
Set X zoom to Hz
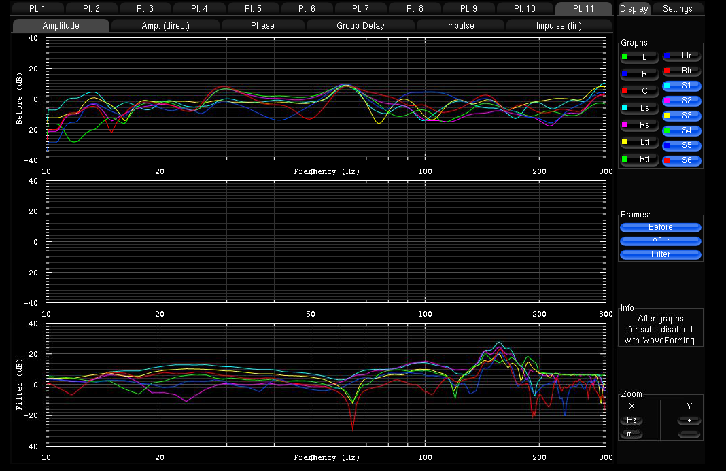point(632,420)
